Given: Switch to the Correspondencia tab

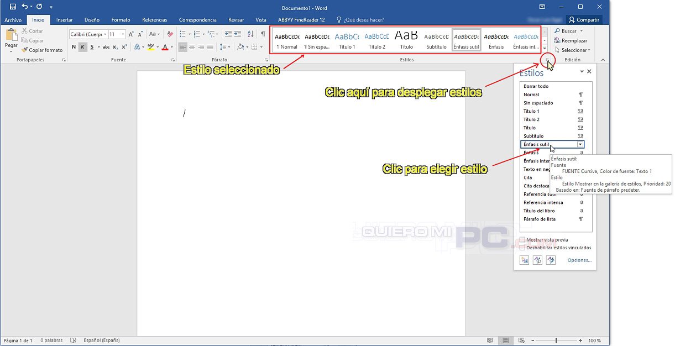Looking at the screenshot, I should pos(198,20).
